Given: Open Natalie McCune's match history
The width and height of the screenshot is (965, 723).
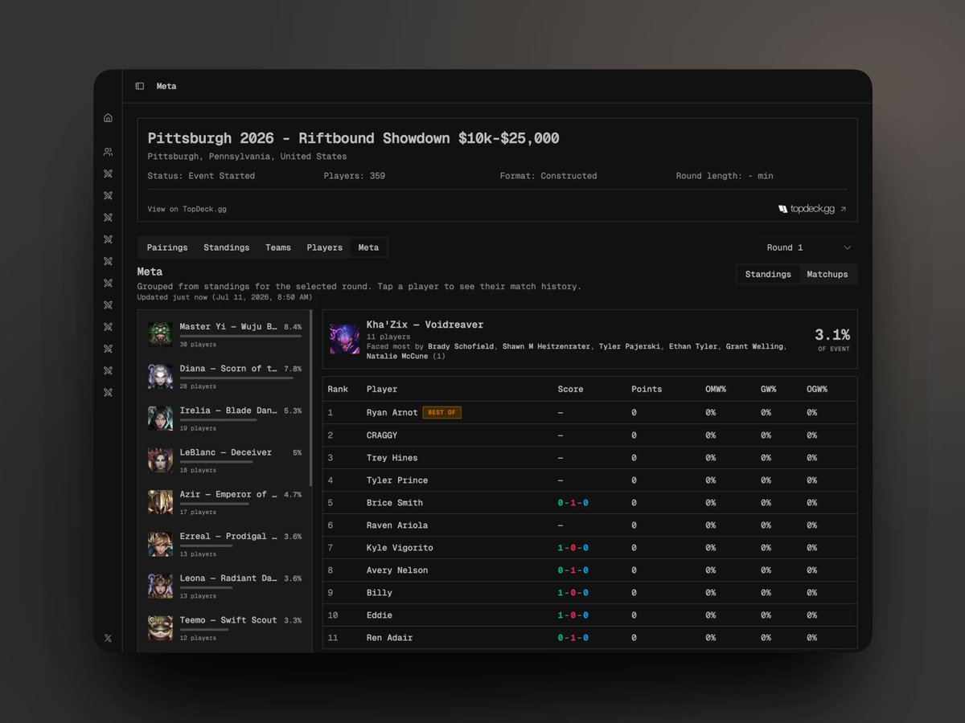Looking at the screenshot, I should click(x=397, y=356).
